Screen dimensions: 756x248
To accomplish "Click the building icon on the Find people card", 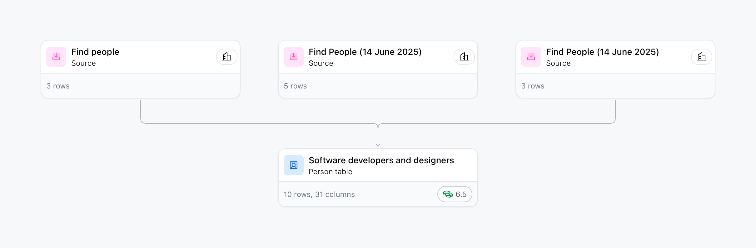I will coord(227,57).
